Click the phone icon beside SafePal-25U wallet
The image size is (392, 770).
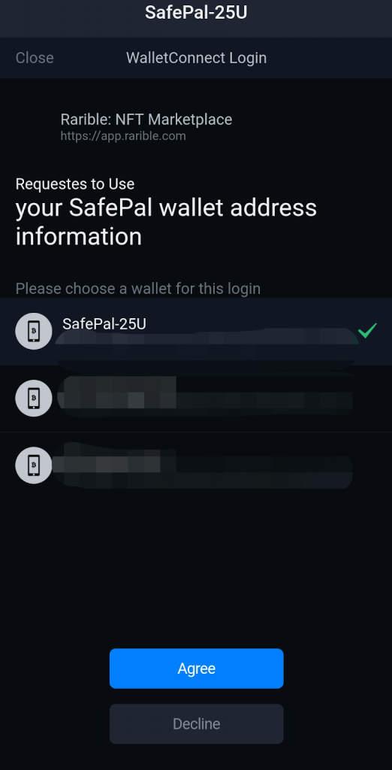coord(34,331)
